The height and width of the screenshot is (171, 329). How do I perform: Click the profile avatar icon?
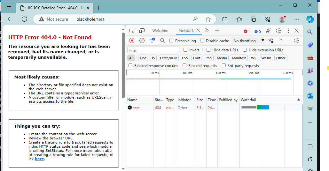pos(282,19)
